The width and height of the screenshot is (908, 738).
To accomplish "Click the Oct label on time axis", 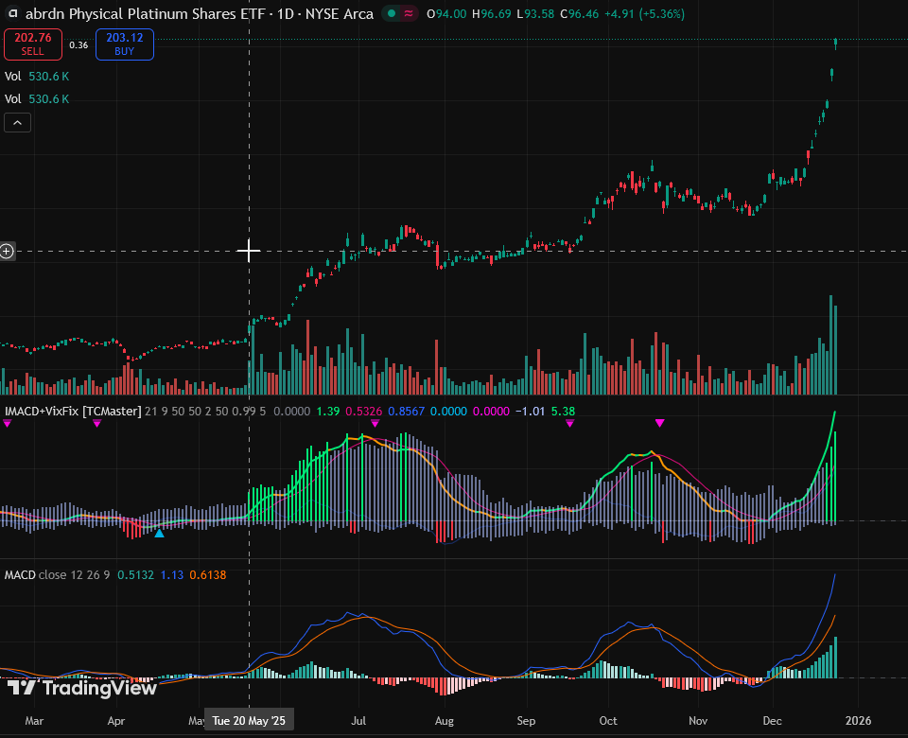I will [608, 721].
